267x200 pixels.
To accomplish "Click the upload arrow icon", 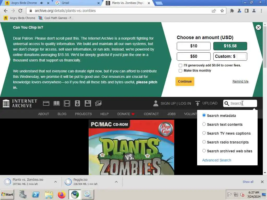I will pyautogui.click(x=198, y=103).
